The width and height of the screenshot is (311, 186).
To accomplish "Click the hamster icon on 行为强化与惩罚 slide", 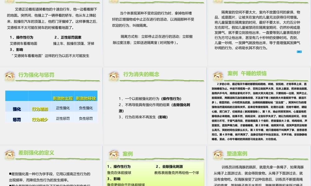I will coord(10,75).
